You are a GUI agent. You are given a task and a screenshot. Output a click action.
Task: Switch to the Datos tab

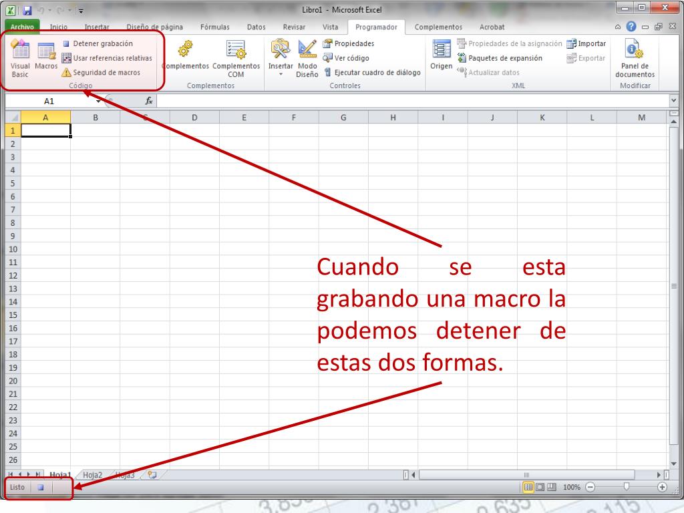pos(256,27)
